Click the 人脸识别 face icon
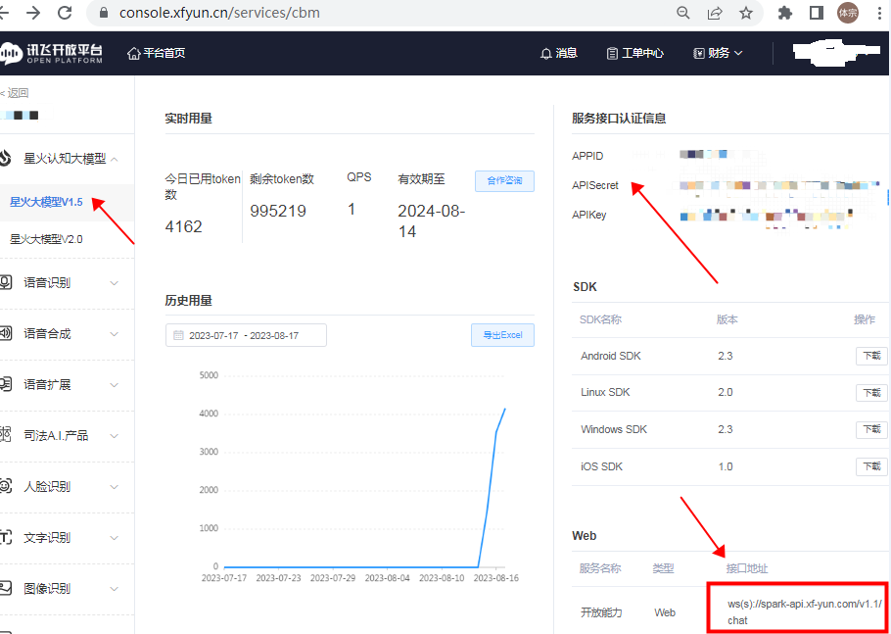 click(5, 486)
